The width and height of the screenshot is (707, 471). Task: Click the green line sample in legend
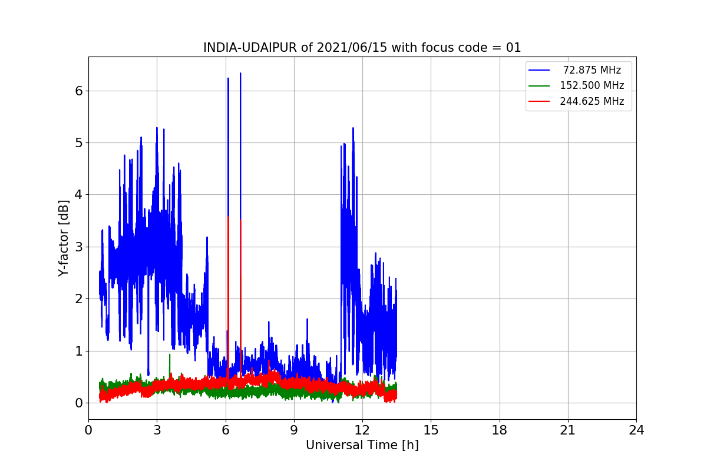[540, 85]
